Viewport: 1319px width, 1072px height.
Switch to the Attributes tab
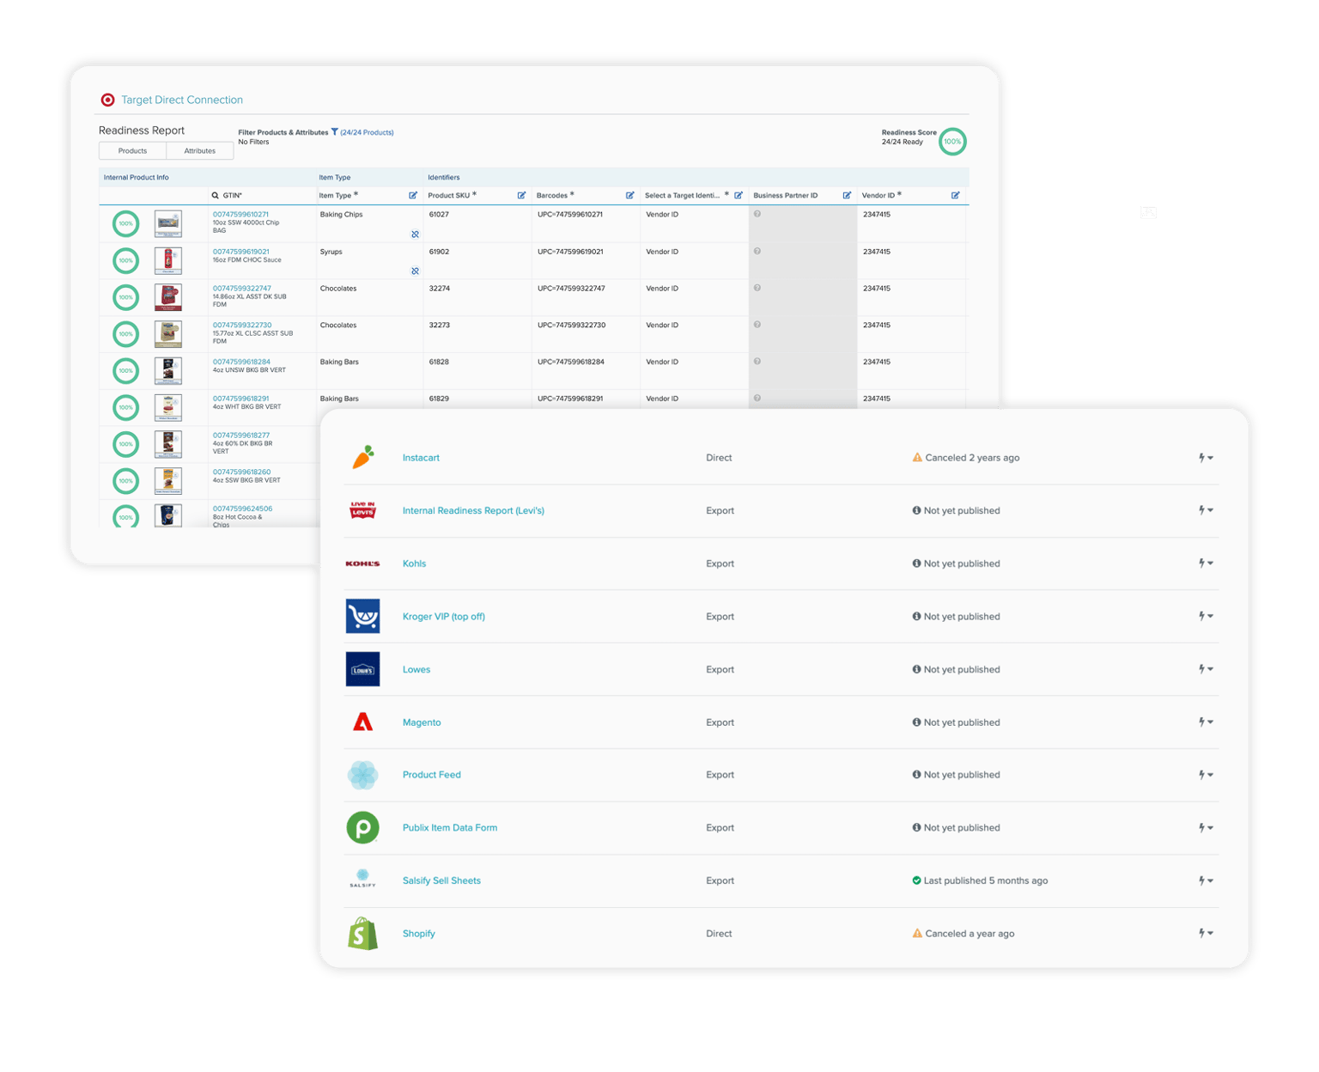click(x=199, y=150)
